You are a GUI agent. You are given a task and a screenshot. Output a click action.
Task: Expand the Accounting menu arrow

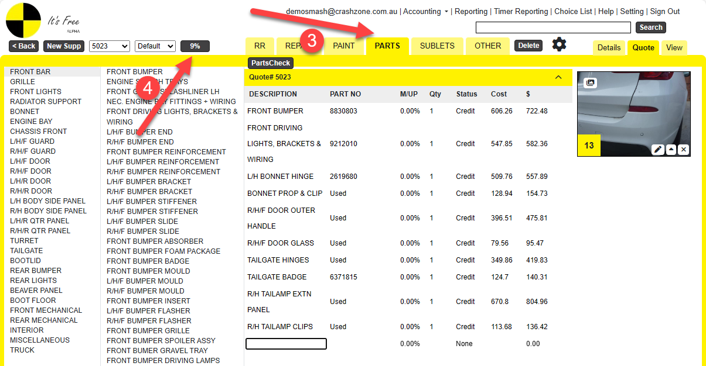click(446, 12)
